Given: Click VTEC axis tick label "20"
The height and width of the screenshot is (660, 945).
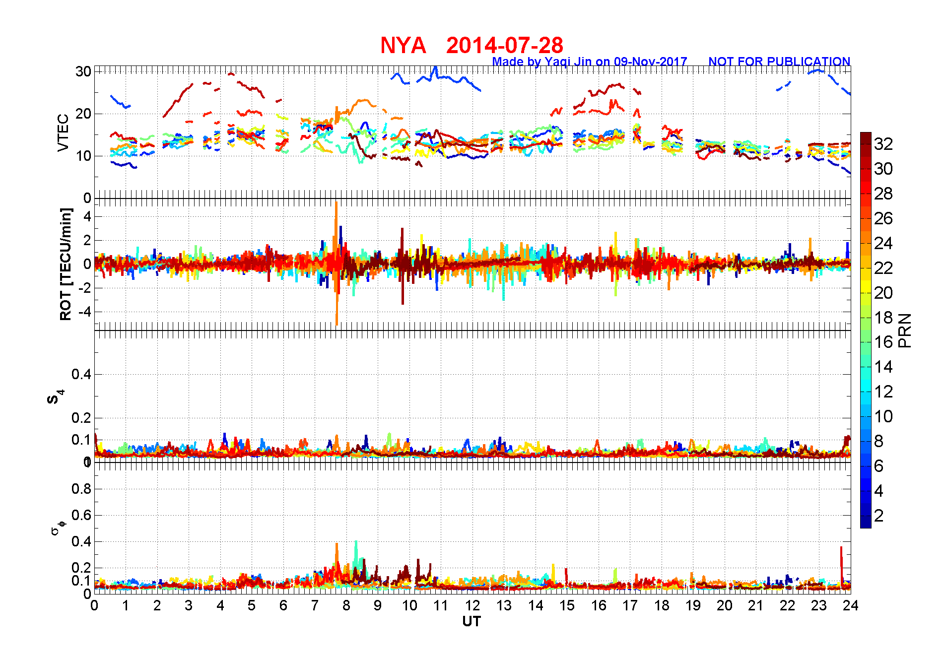Looking at the screenshot, I should coord(83,114).
